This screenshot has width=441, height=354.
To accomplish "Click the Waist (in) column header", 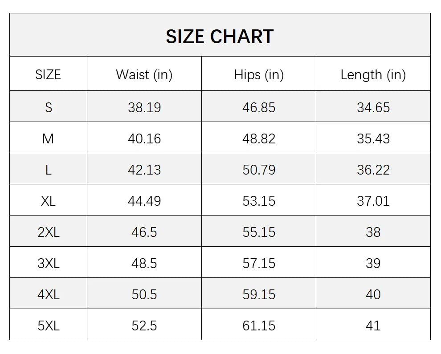I will 144,75.
